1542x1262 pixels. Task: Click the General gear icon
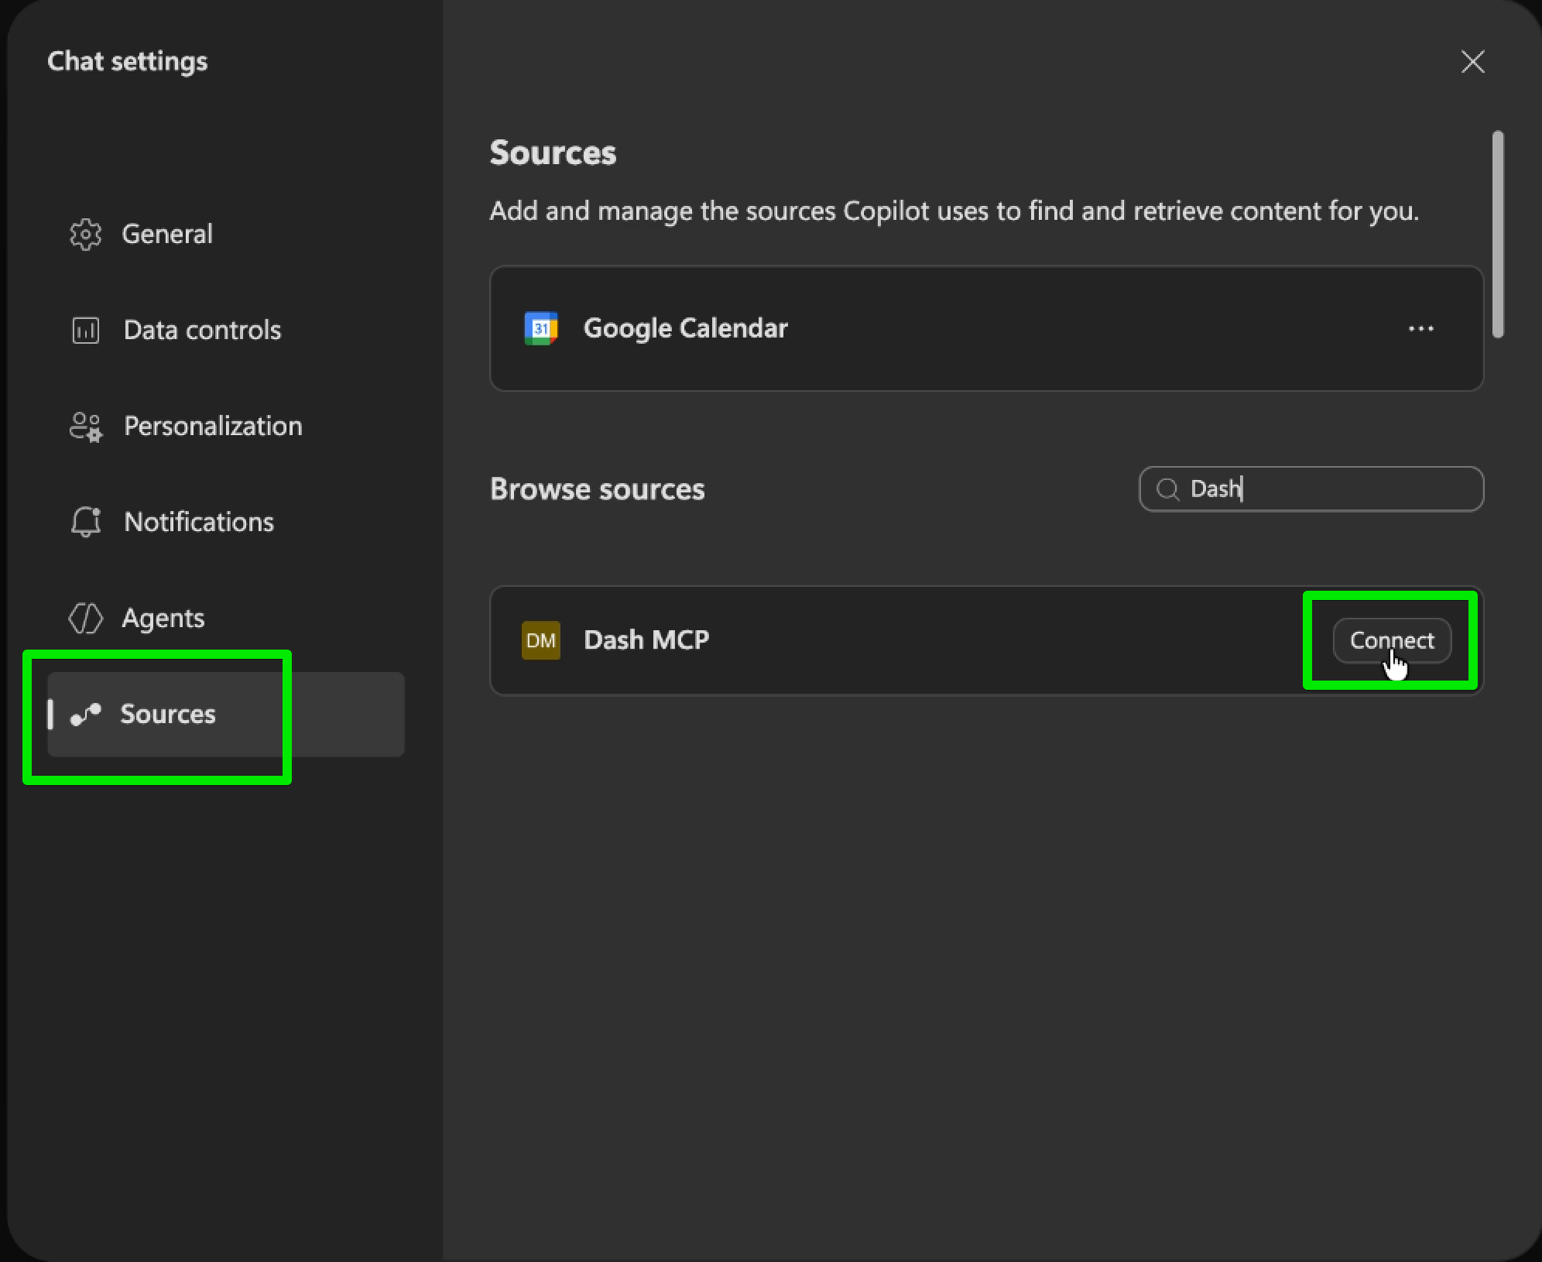pyautogui.click(x=85, y=234)
